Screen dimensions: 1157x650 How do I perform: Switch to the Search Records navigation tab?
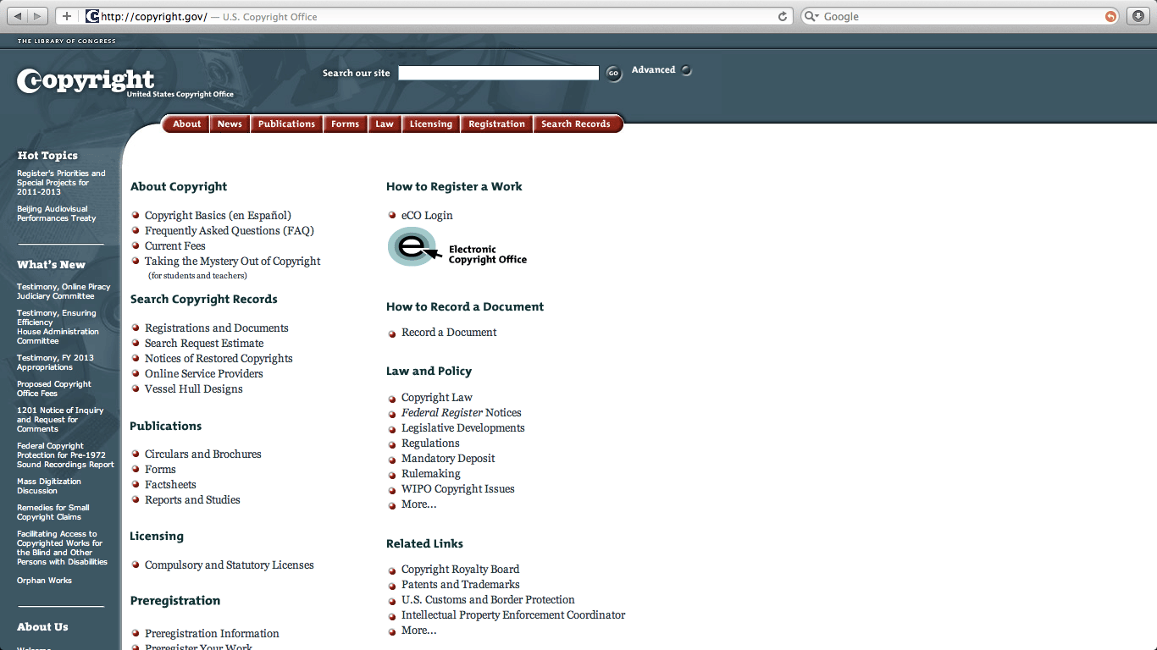577,124
